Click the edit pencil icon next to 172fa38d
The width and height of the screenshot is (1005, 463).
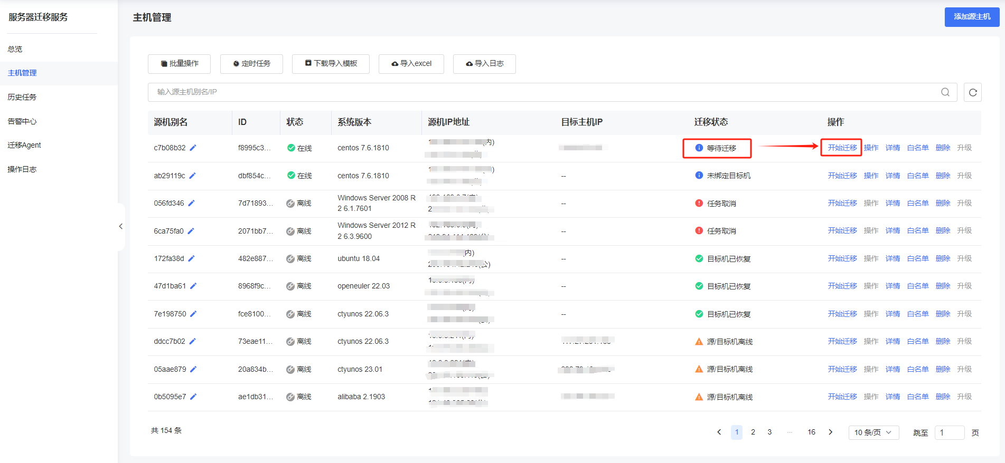coord(192,258)
